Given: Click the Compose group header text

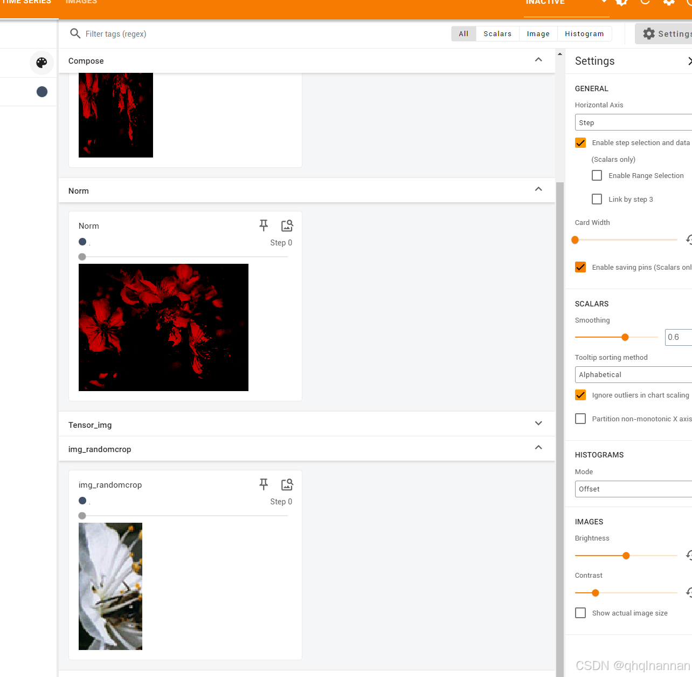Looking at the screenshot, I should click(x=86, y=61).
